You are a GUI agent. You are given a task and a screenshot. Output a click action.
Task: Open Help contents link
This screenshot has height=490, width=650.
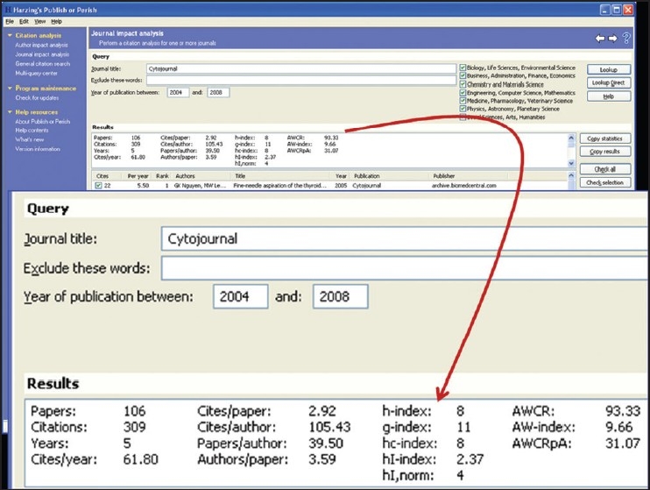(x=32, y=131)
